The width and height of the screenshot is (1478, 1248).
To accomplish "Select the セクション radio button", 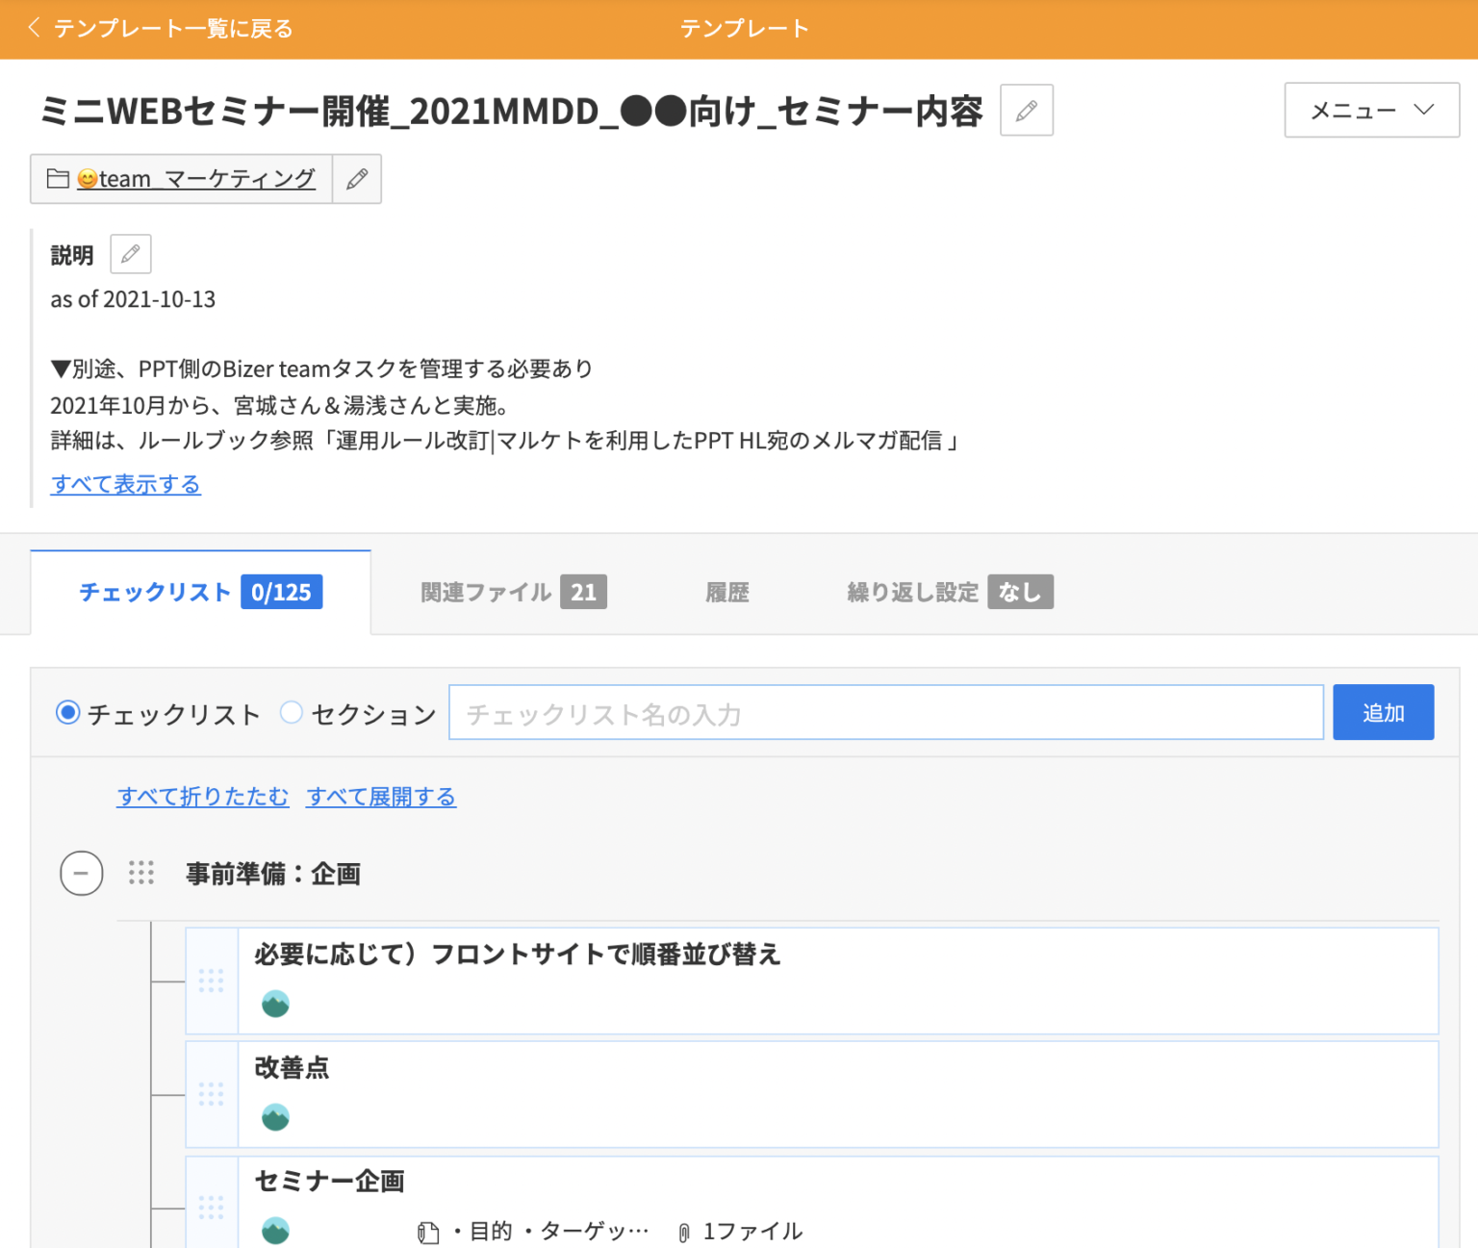I will [x=292, y=713].
